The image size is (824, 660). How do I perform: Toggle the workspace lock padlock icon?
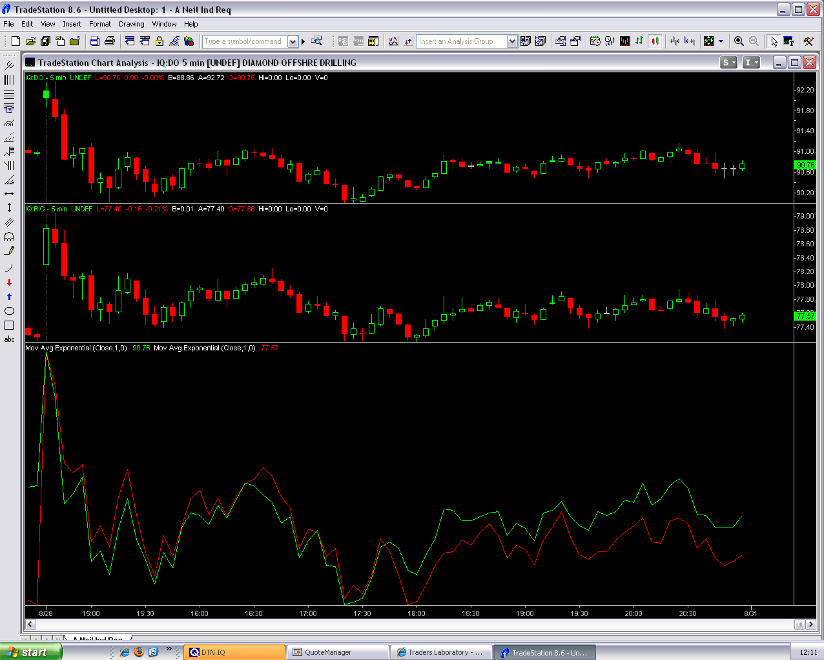tap(160, 41)
